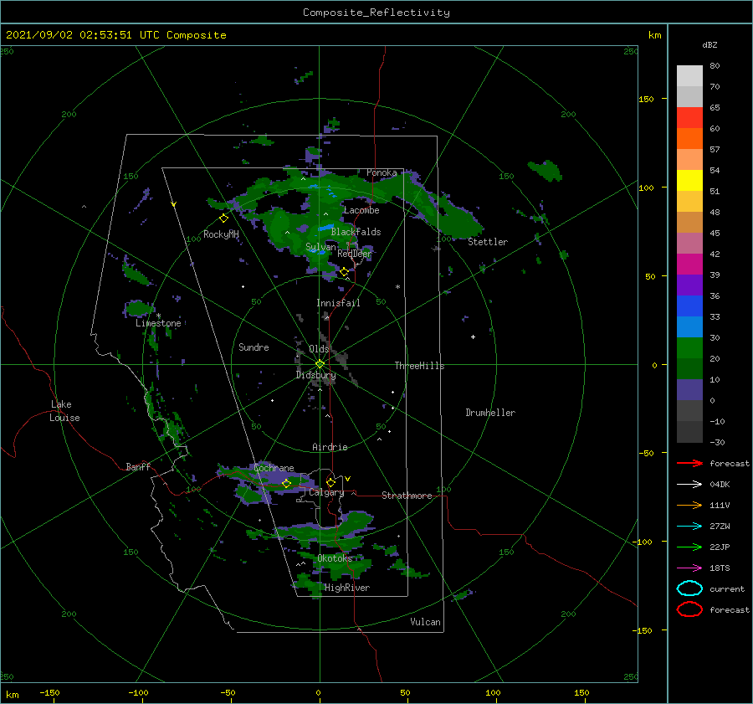753x704 pixels.
Task: Click the yellow radar-center diamond near Olds
Action: click(x=320, y=364)
